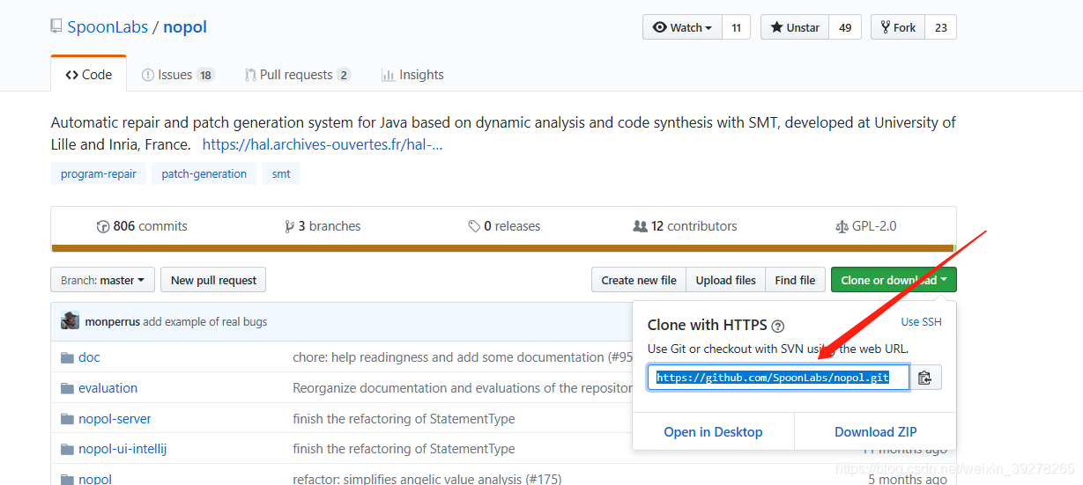Click the folder icon of doc row

pos(67,357)
